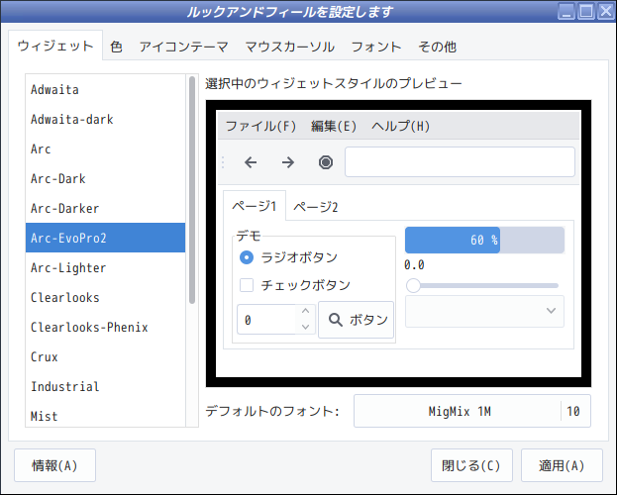
Task: Open the ヘルプ(H) menu
Action: [x=400, y=127]
